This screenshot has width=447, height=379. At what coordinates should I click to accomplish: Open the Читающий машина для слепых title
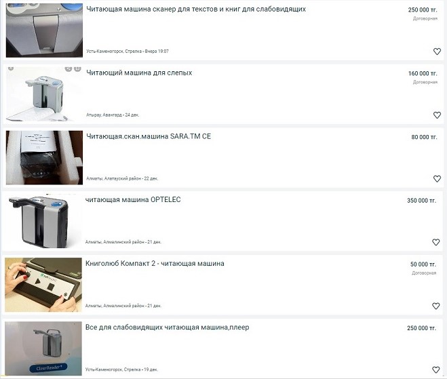tap(139, 73)
